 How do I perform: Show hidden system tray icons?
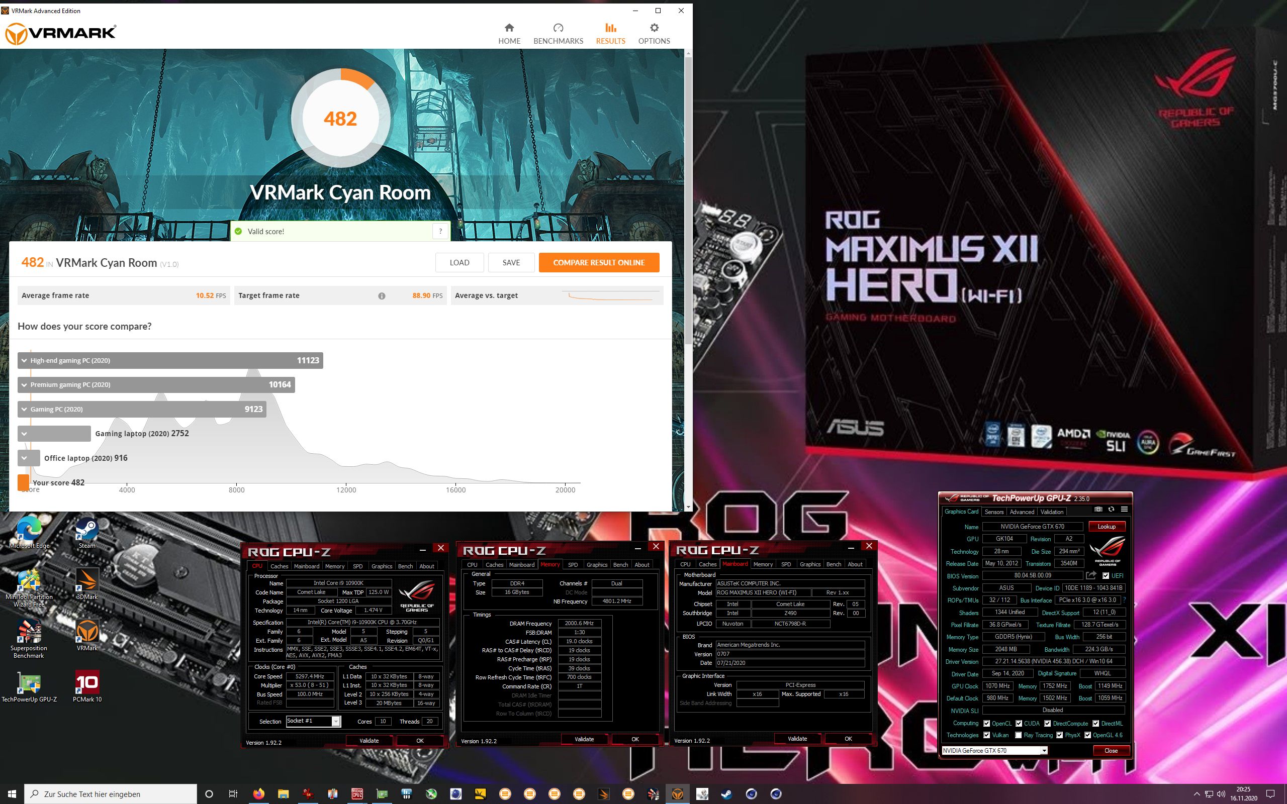click(x=1197, y=794)
